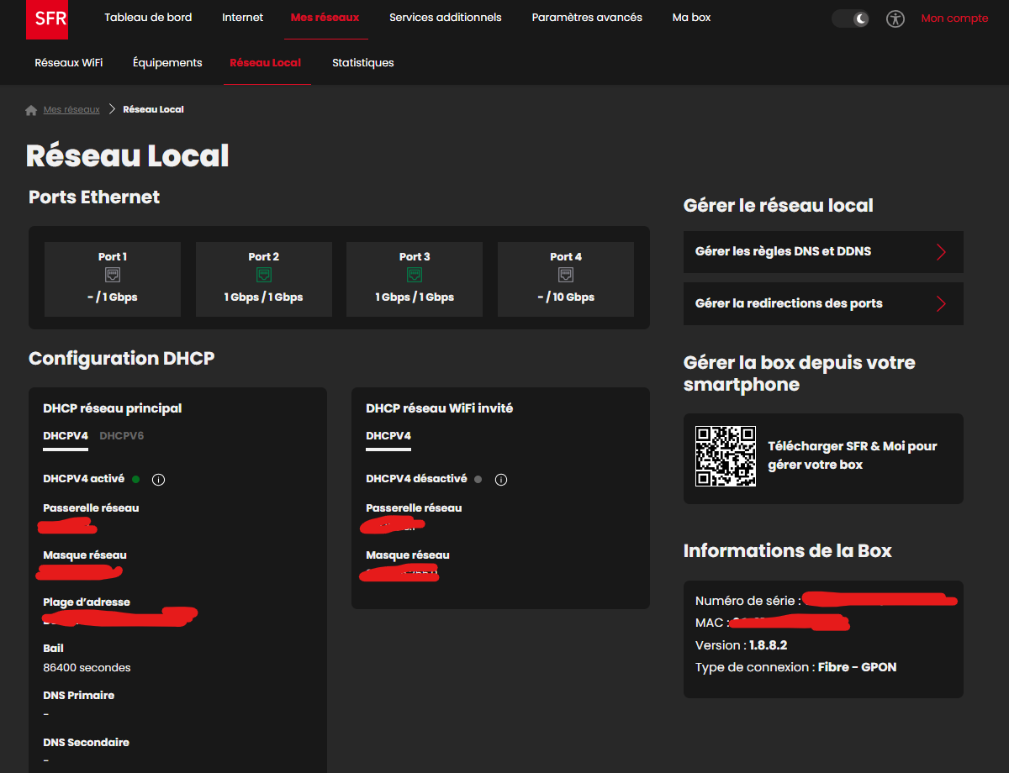Click the green Port 3 ethernet icon
The height and width of the screenshot is (773, 1009).
coord(415,276)
